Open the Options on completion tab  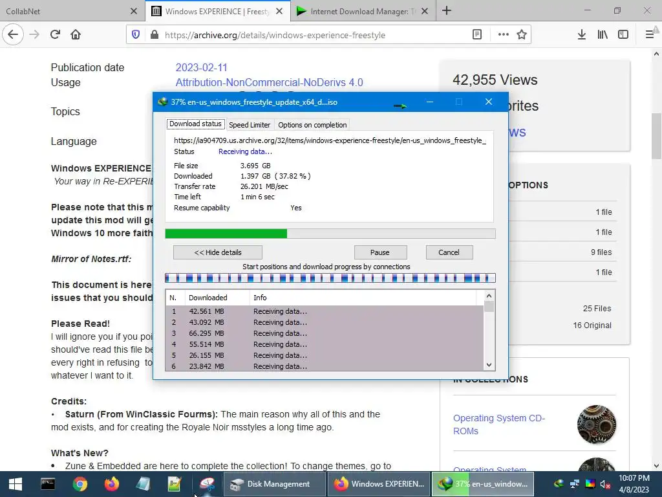pos(312,125)
